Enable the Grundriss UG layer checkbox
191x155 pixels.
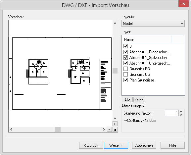(125, 75)
